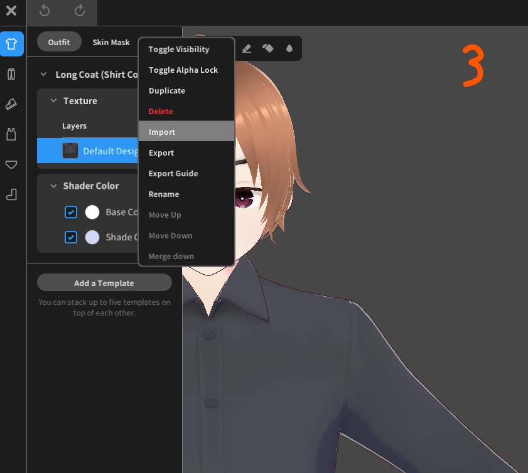Disable the Shade Color checkbox
528x473 pixels.
pyautogui.click(x=71, y=237)
